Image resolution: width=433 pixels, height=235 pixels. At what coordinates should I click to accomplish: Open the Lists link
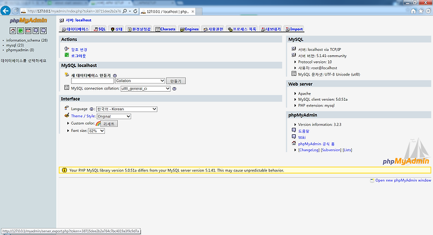348,150
